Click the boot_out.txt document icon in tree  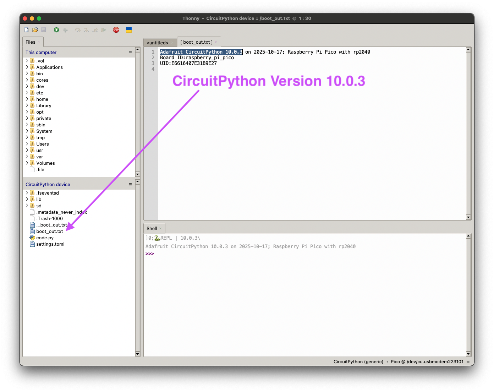32,231
